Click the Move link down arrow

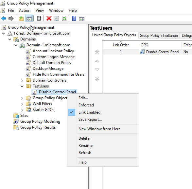[x=97, y=70]
